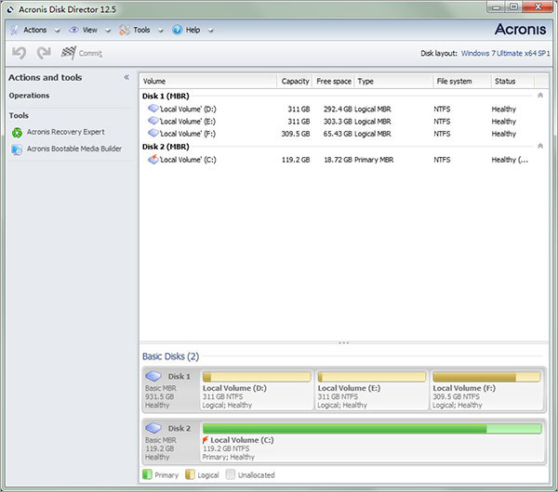
Task: Click Disk 1 icon in Basic Disks
Action: [x=153, y=376]
